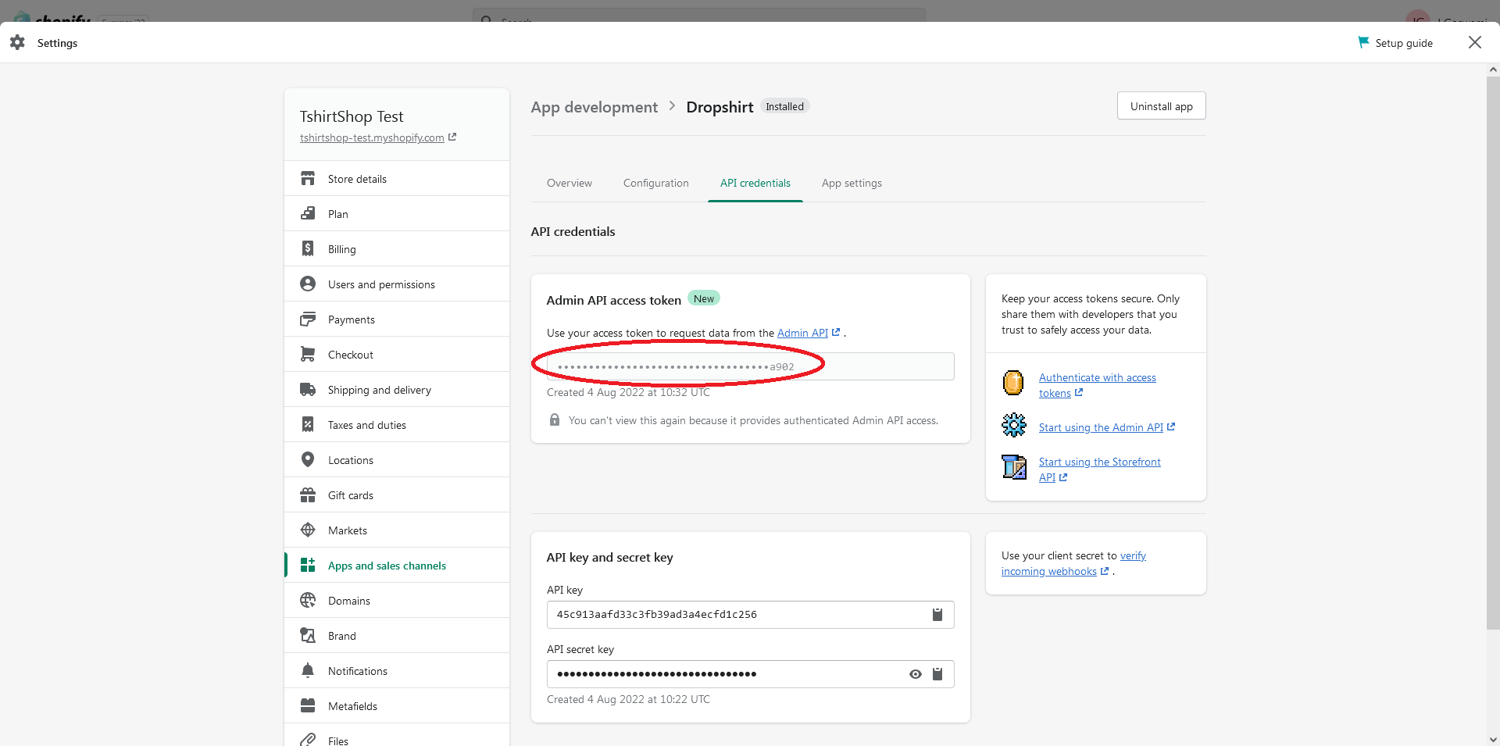Open Store details settings
Screen dimensions: 1500x746
coord(397,179)
